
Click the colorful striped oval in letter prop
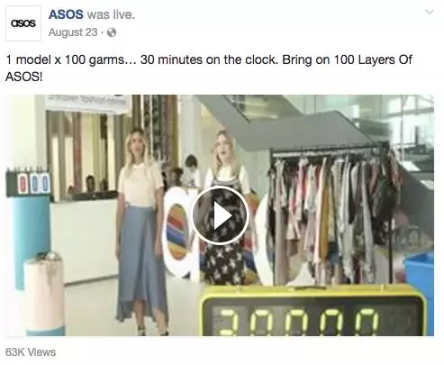point(178,232)
